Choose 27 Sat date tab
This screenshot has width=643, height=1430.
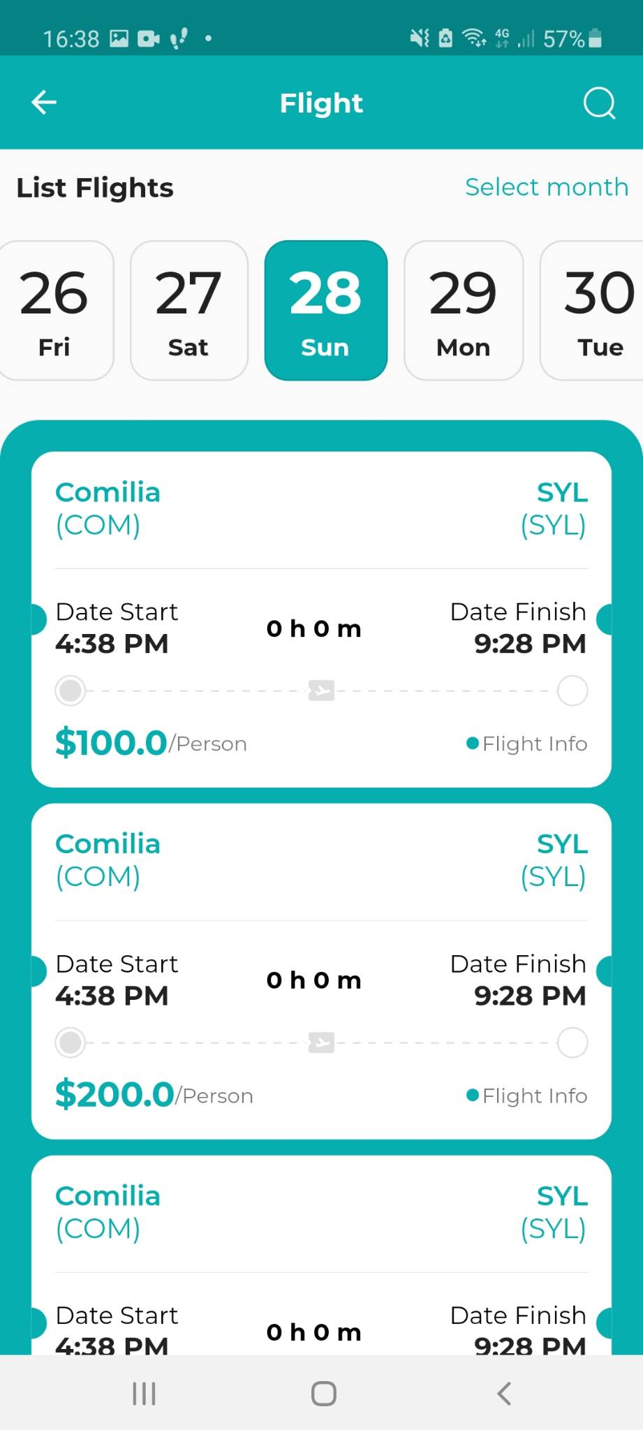point(189,311)
